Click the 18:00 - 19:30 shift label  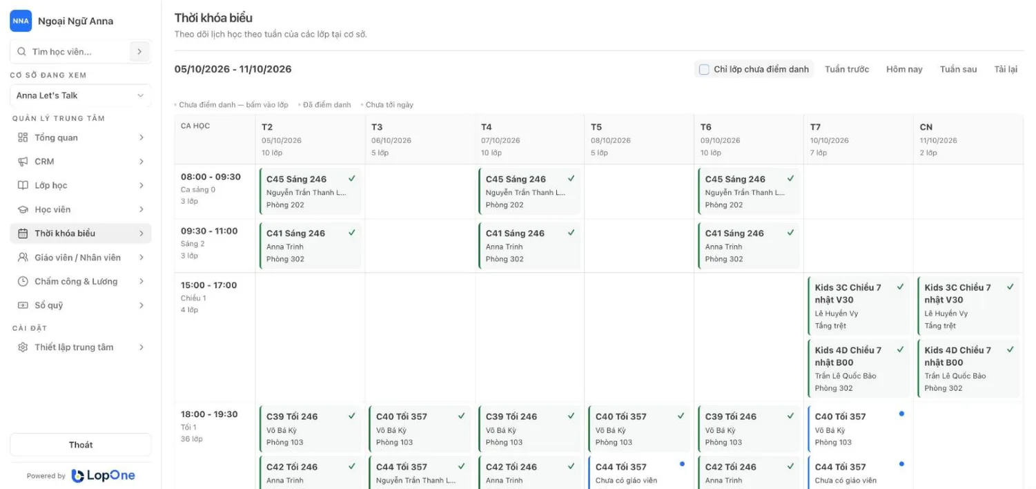pyautogui.click(x=208, y=414)
